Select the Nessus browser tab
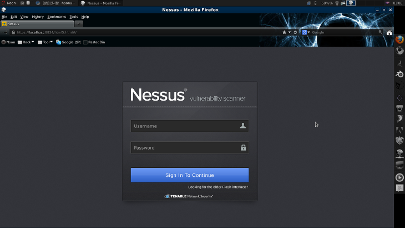The height and width of the screenshot is (228, 405). click(38, 24)
